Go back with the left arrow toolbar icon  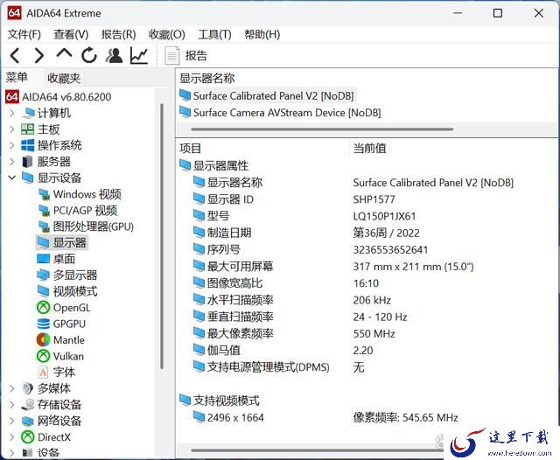(15, 56)
